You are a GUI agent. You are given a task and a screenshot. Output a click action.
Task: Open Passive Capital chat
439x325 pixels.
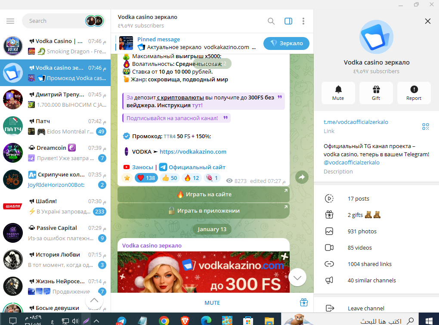[x=56, y=233]
